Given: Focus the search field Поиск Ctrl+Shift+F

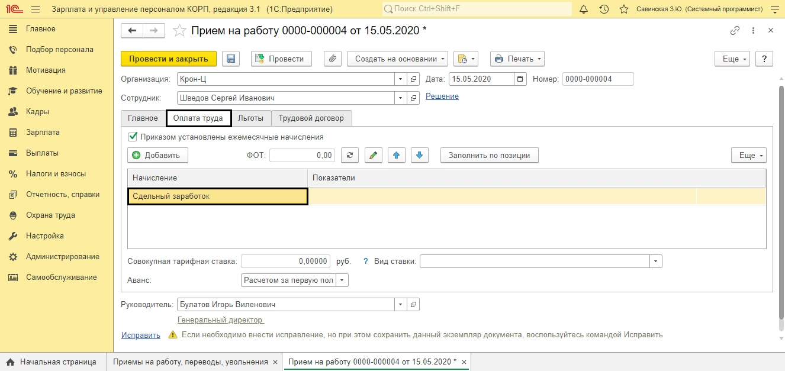Looking at the screenshot, I should click(477, 9).
